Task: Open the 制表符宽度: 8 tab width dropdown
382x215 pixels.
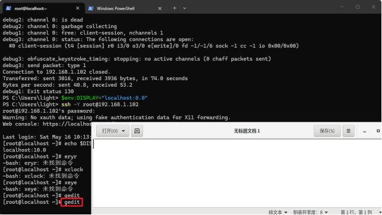Action: [310, 212]
